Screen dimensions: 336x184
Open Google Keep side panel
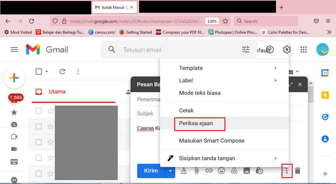coord(325,95)
